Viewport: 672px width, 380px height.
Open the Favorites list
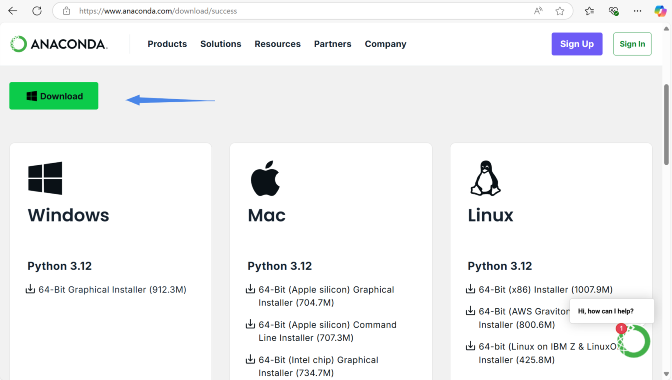click(589, 11)
